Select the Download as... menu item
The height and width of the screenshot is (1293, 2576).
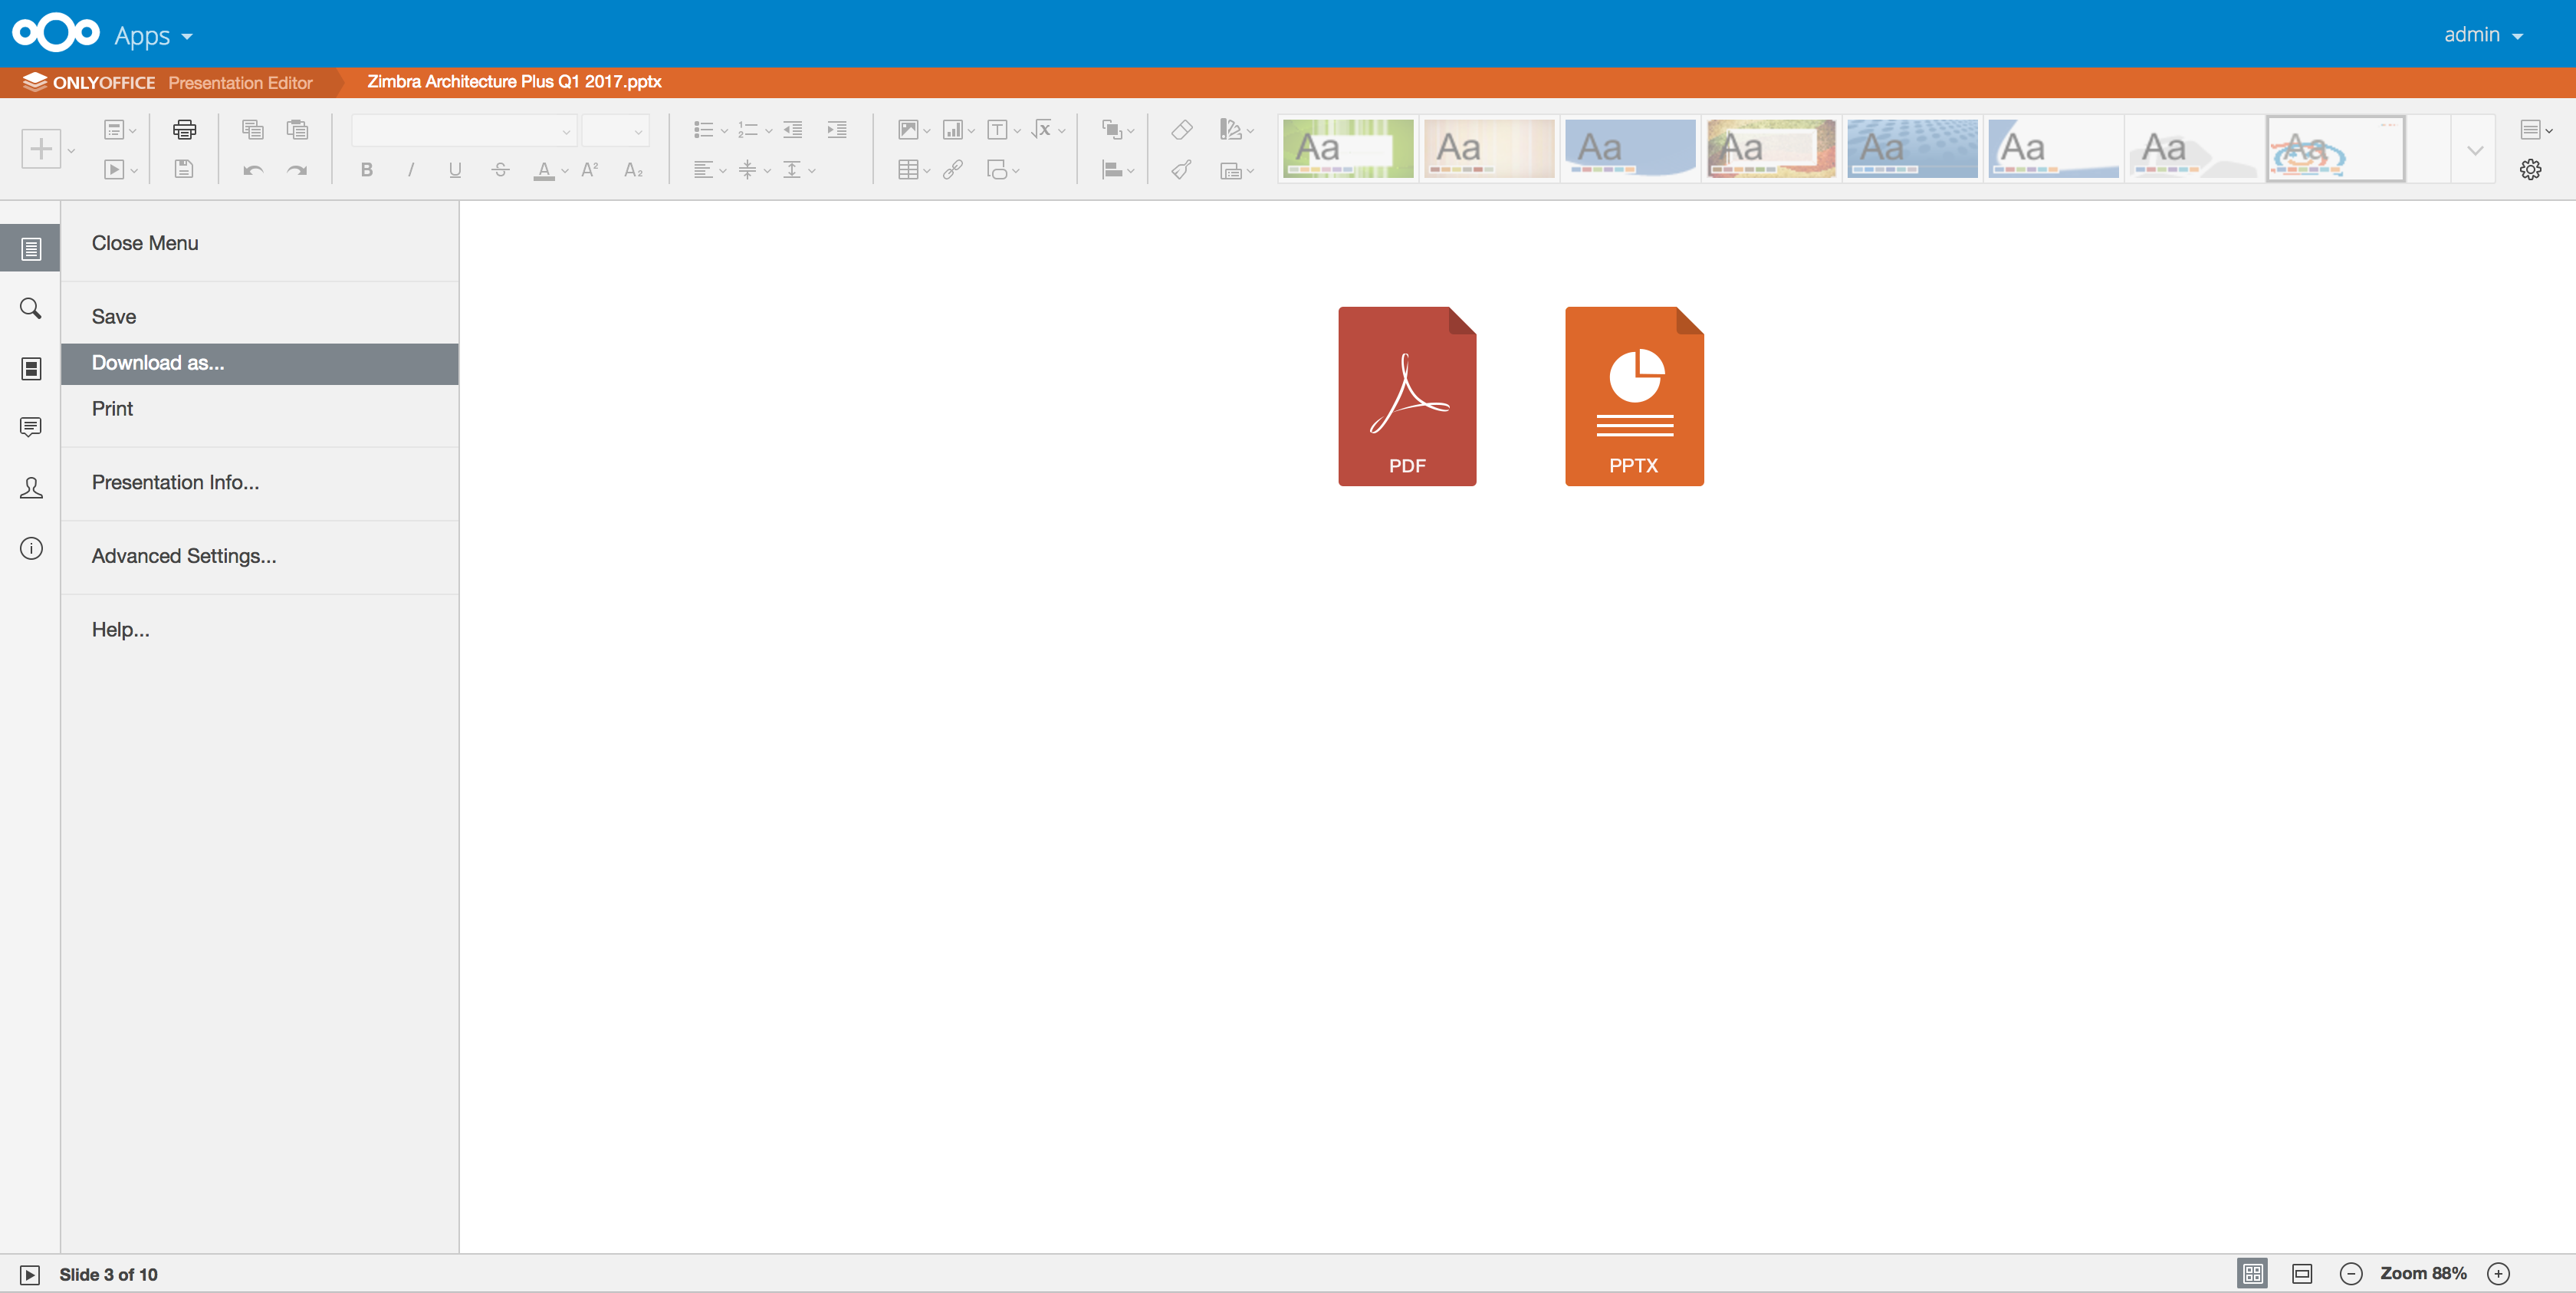click(259, 363)
